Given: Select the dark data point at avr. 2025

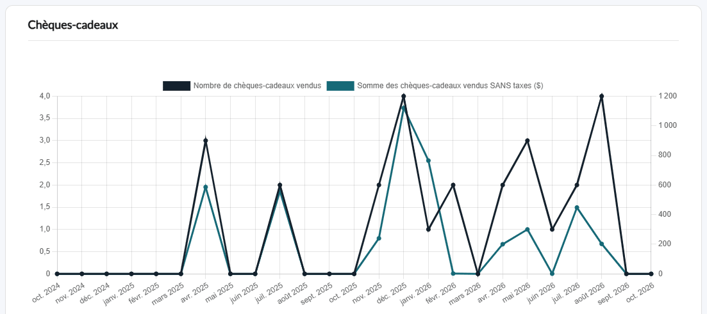Looking at the screenshot, I should [x=206, y=140].
